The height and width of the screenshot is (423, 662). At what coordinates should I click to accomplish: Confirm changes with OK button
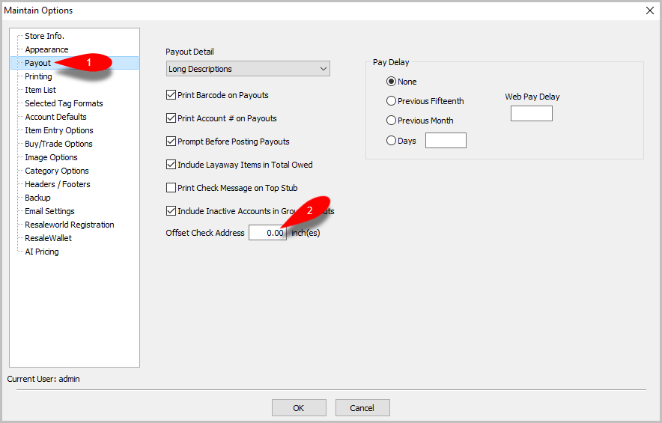299,408
